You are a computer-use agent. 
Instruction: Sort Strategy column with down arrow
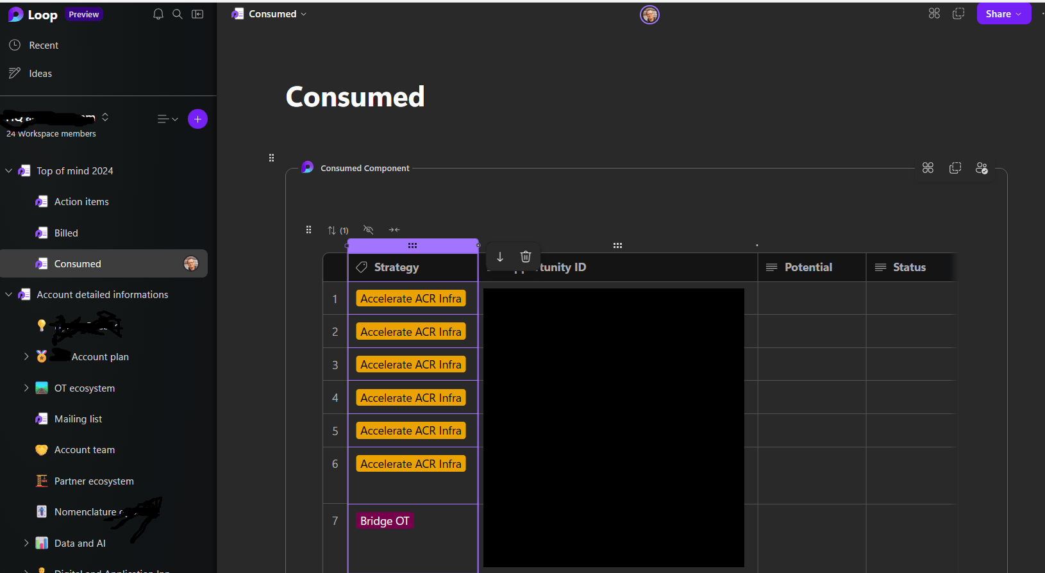point(500,257)
